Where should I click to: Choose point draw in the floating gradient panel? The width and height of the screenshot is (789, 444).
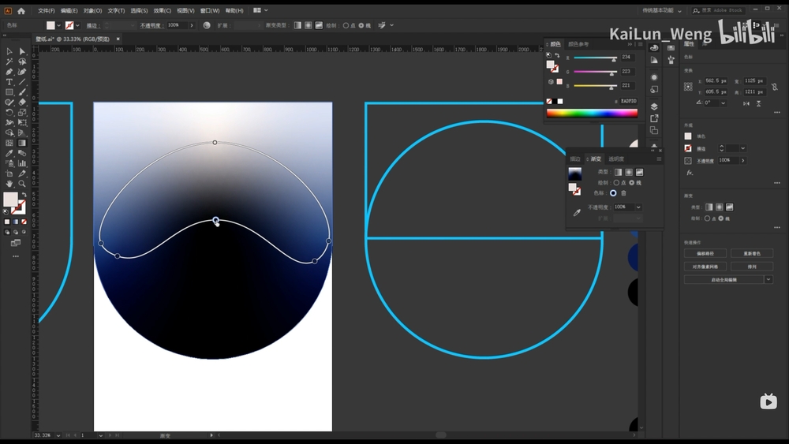click(616, 182)
